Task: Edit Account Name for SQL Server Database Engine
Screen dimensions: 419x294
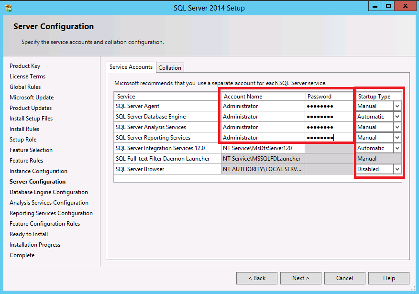Action: pyautogui.click(x=263, y=117)
